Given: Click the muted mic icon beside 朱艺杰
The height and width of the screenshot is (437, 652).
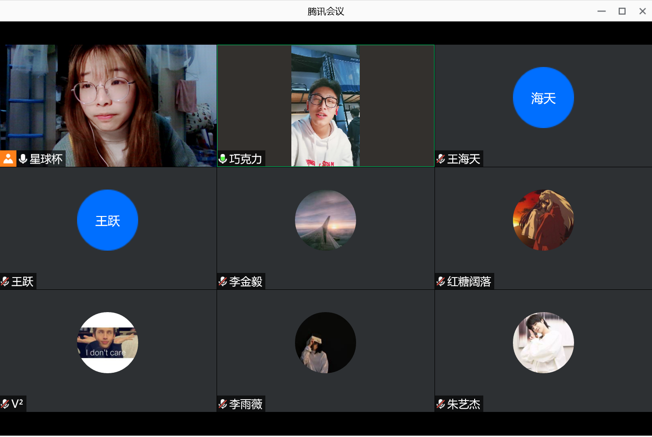Looking at the screenshot, I should coord(440,404).
